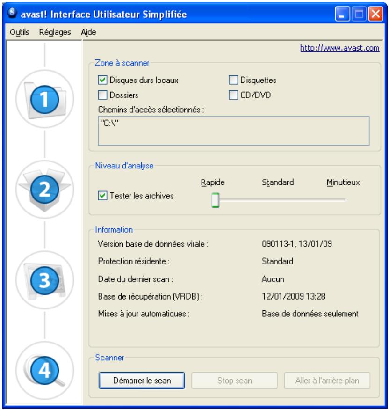Open the Aide menu
Image resolution: width=389 pixels, height=410 pixels.
coord(88,32)
